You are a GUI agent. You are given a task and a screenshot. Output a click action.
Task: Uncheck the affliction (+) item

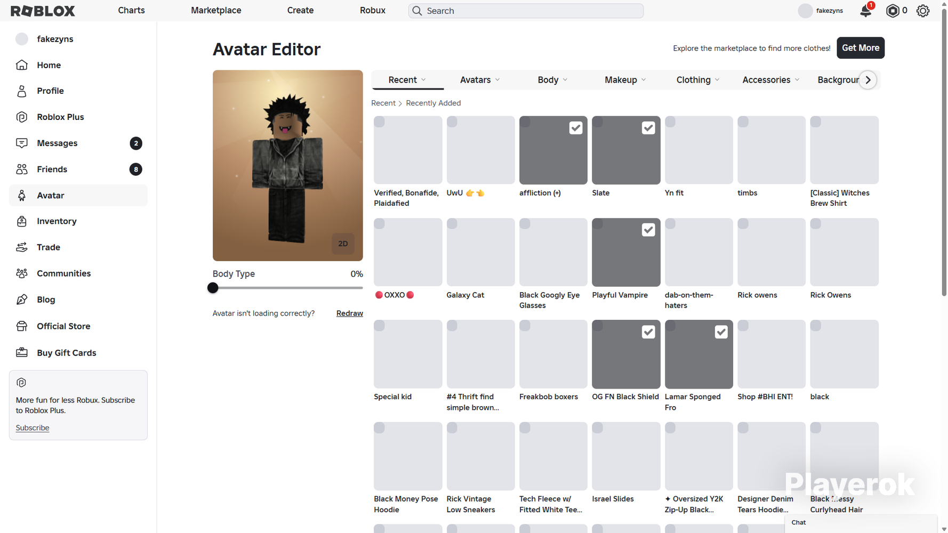point(576,128)
